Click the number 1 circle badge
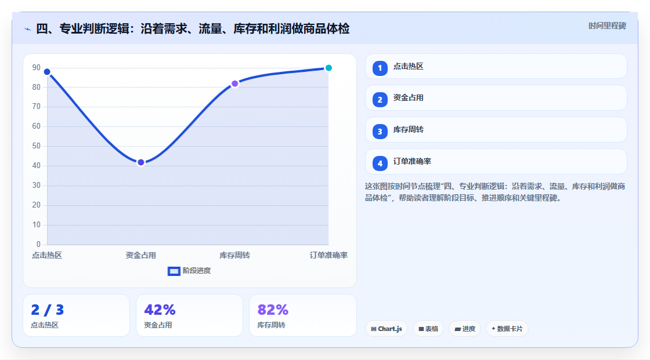 point(380,68)
